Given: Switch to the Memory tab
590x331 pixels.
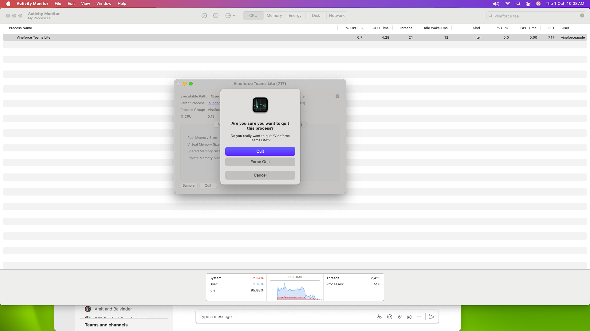Looking at the screenshot, I should [274, 16].
